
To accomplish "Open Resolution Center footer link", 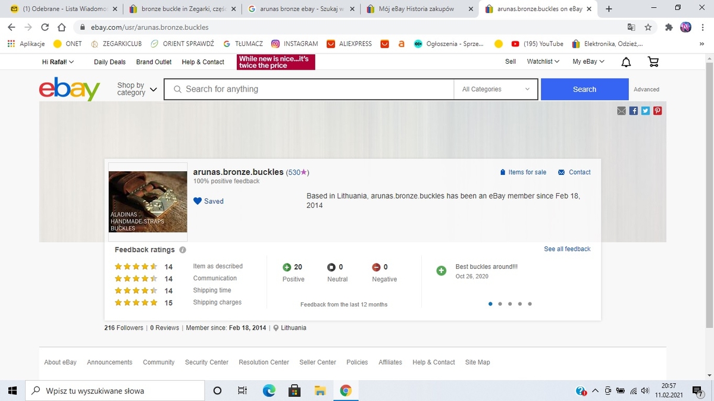I will click(x=264, y=362).
